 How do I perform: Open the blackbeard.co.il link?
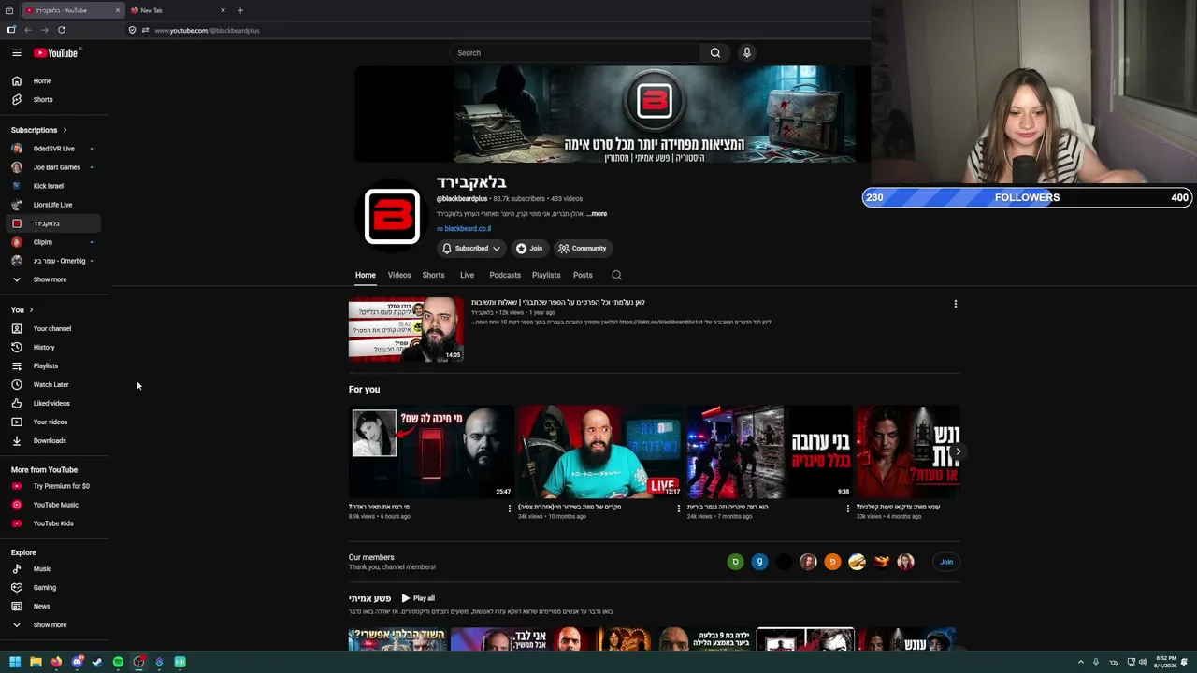click(x=468, y=229)
